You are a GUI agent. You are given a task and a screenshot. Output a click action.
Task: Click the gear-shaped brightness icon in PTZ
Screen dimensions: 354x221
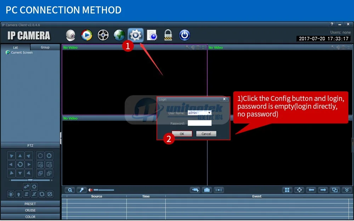point(34,186)
